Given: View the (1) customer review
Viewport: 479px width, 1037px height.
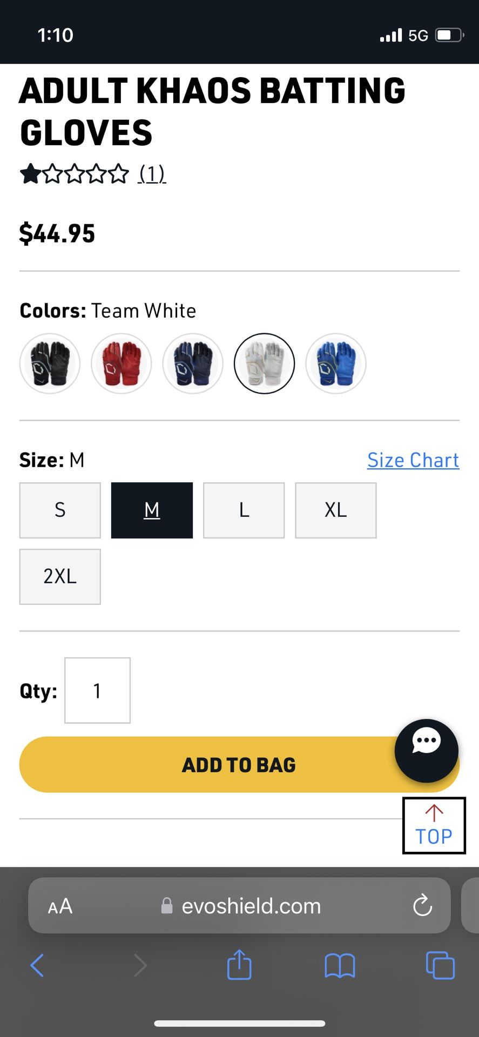Looking at the screenshot, I should pos(151,173).
